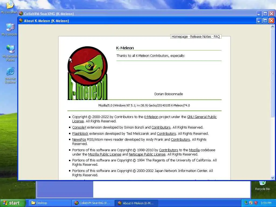This screenshot has height=207, width=276.
Task: Maximize the CollabVM SearXNG window
Action: coord(265,14)
